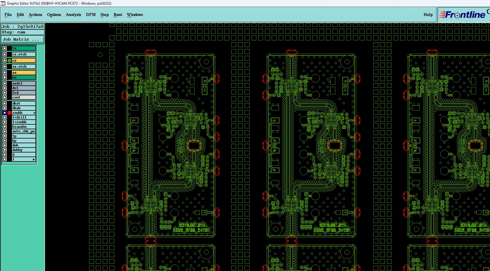Select the biaozhu layer name
Image resolution: width=490 pixels, height=271 pixels.
[x=24, y=127]
